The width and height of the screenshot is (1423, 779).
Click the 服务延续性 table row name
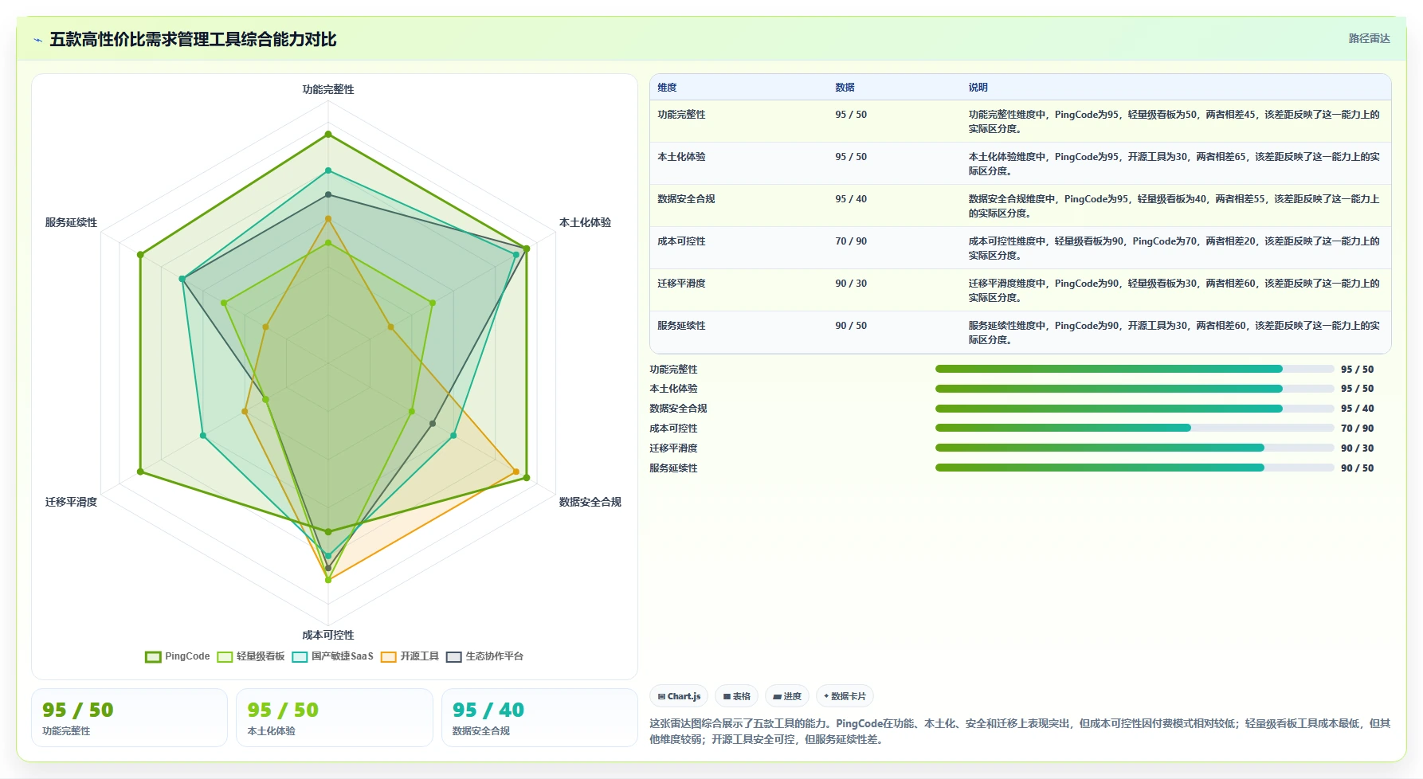click(681, 326)
